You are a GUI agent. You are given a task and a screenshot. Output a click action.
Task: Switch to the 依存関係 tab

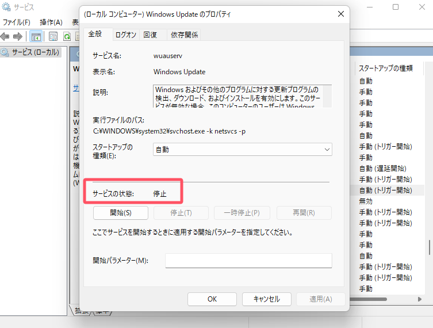pos(184,35)
